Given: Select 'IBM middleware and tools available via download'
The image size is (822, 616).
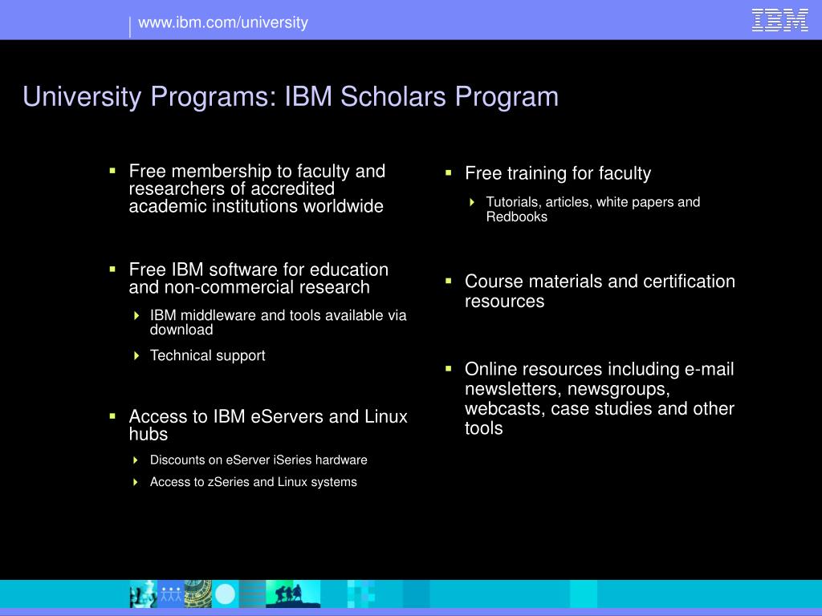Looking at the screenshot, I should coord(278,322).
